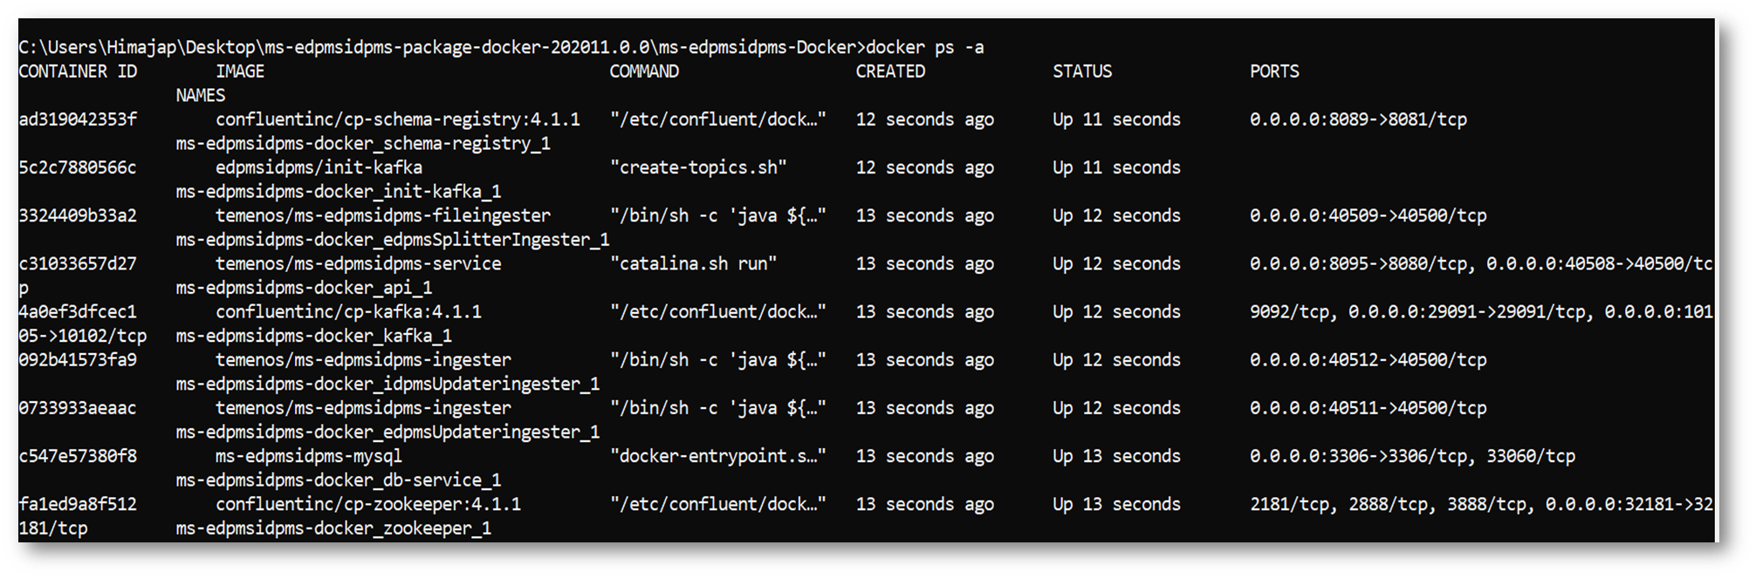The width and height of the screenshot is (1756, 579).
Task: Click the ms-edpmsidpms-docker_zookeeper_1 container name
Action: (x=333, y=528)
